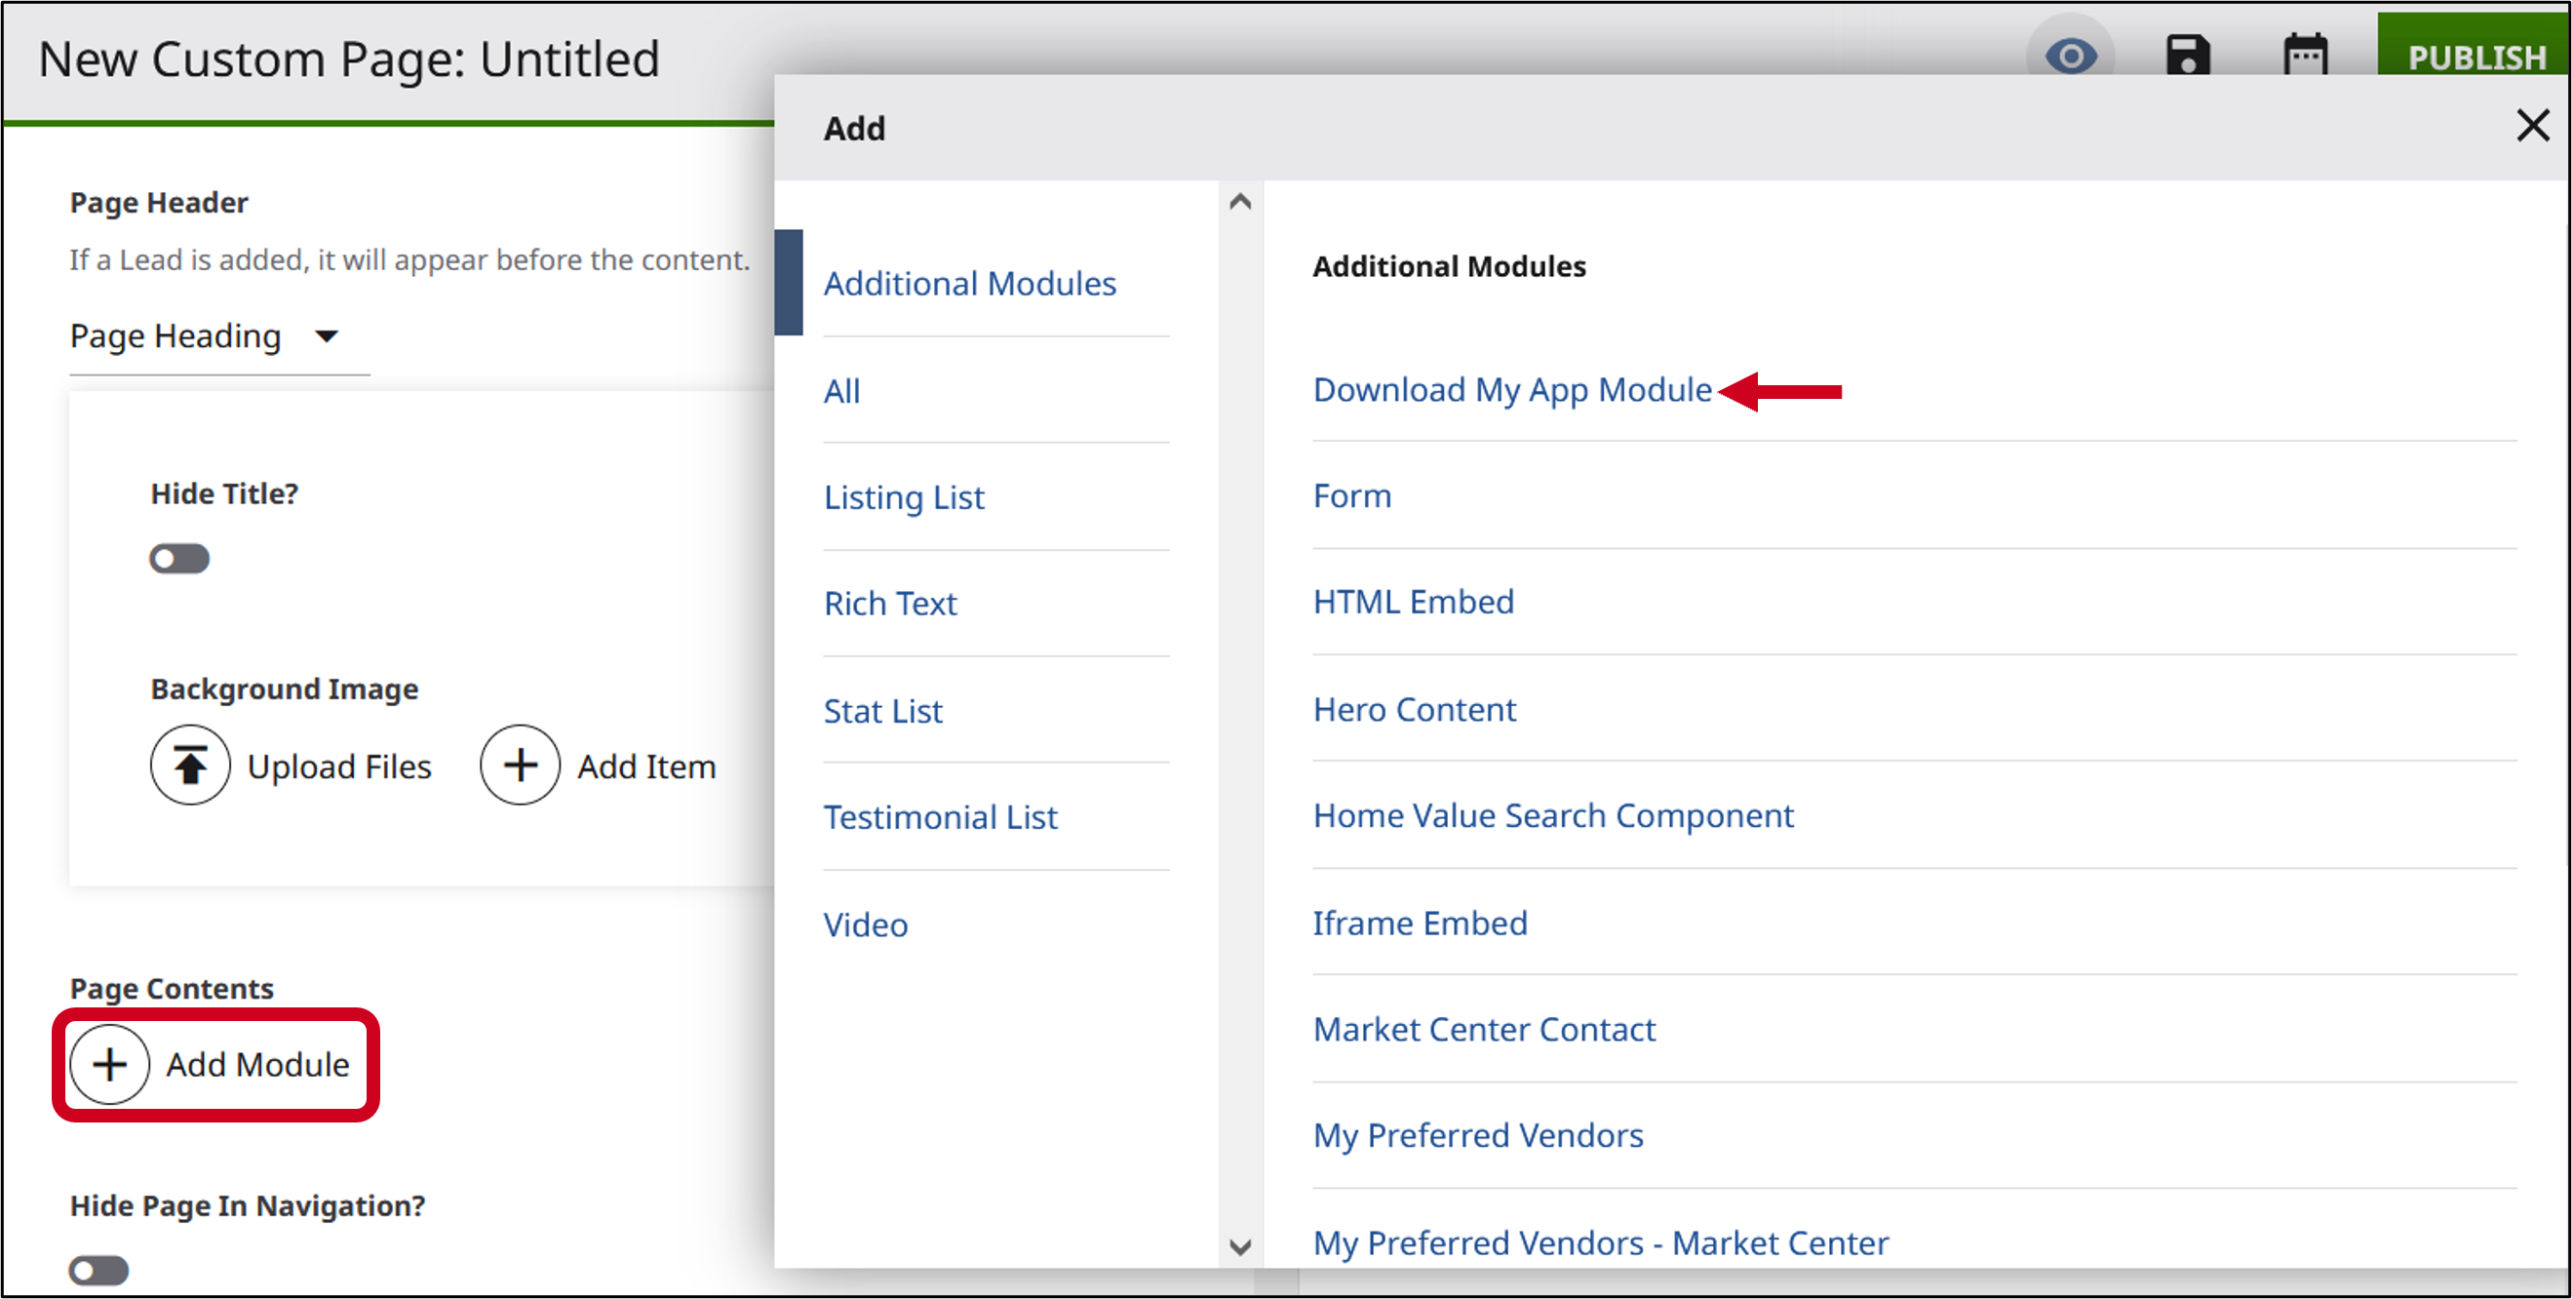Viewport: 2572px width, 1299px height.
Task: Toggle Hide Page In Navigation switch
Action: (98, 1271)
